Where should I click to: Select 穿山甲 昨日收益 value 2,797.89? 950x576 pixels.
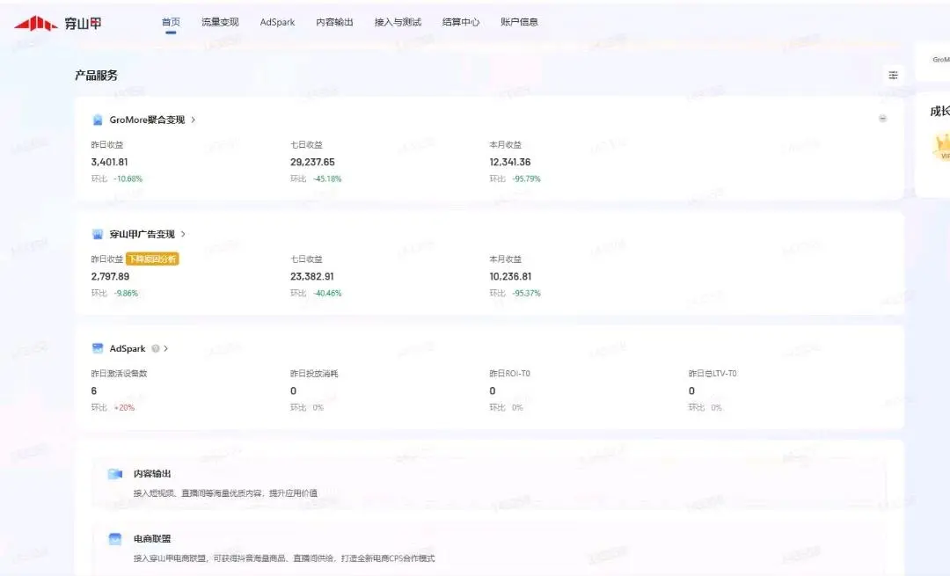[110, 277]
